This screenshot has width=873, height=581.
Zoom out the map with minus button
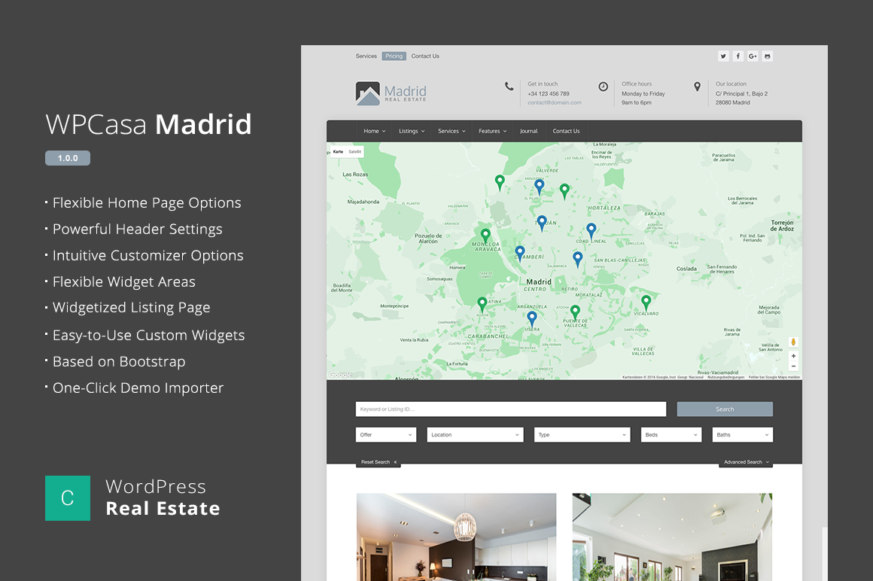click(793, 367)
